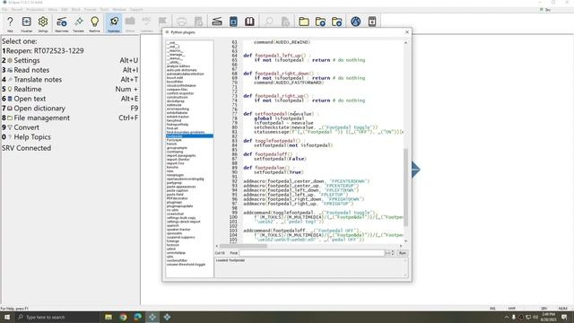Open the Tools menu
The width and height of the screenshot is (574, 323).
point(104,10)
